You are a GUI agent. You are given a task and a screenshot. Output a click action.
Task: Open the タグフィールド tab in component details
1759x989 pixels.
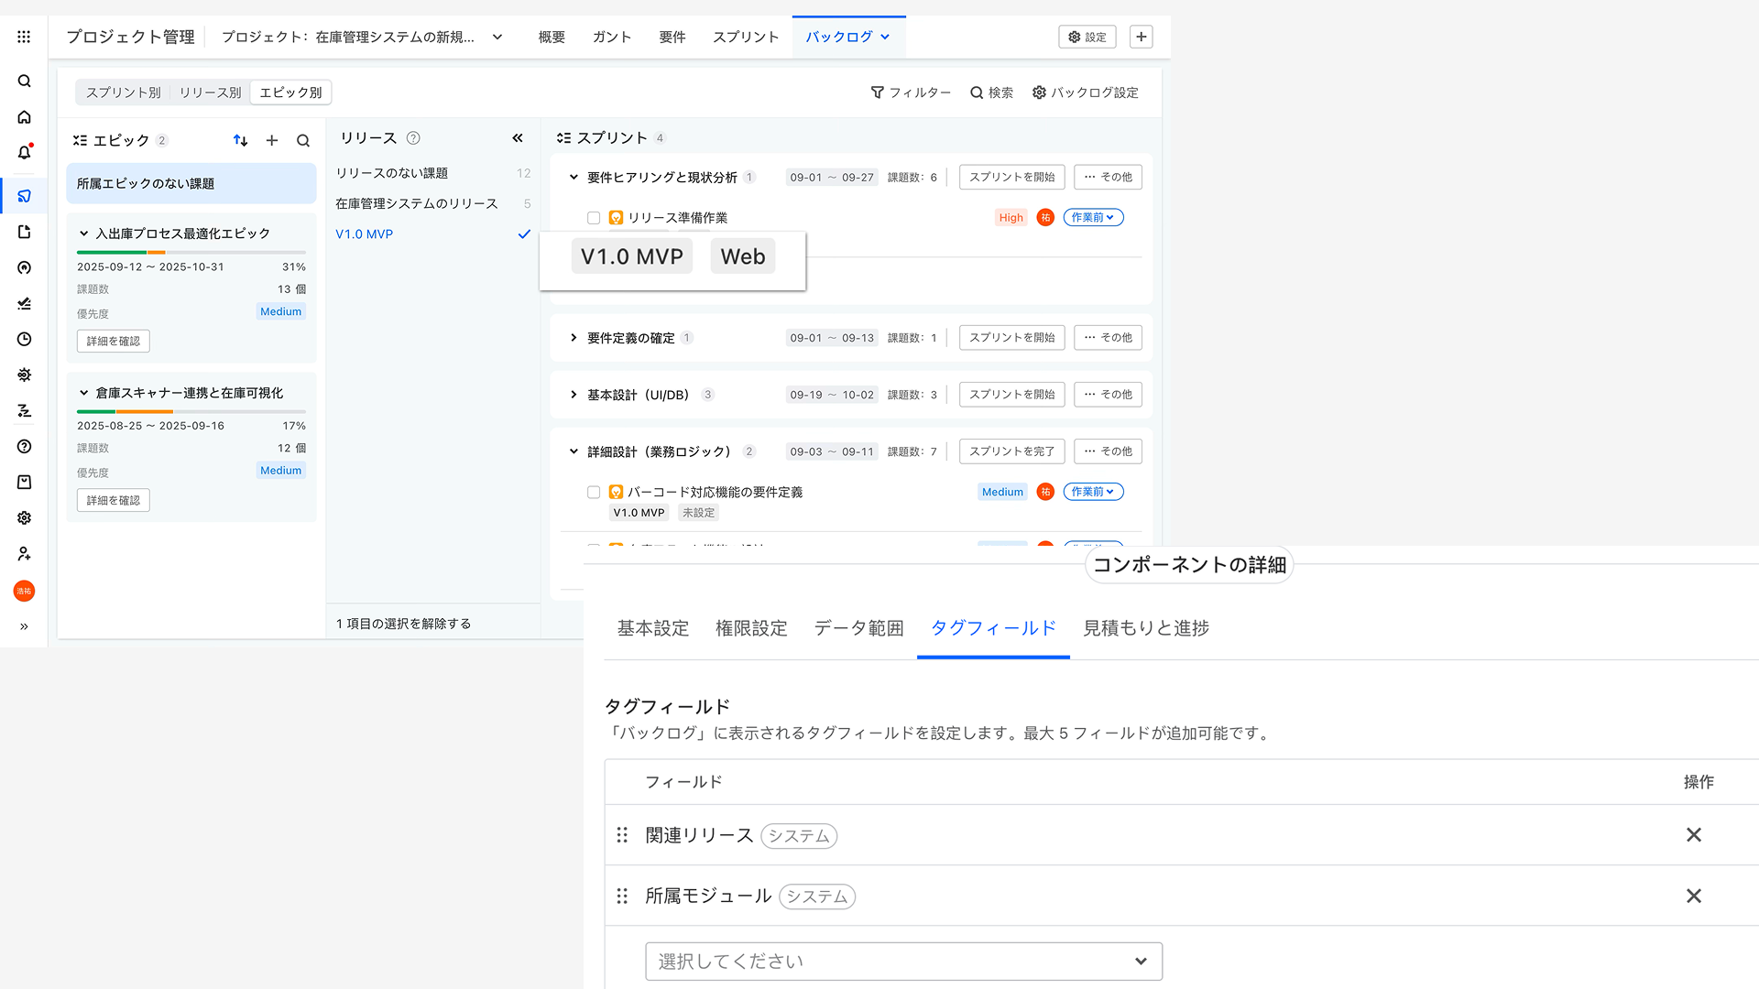pyautogui.click(x=993, y=628)
